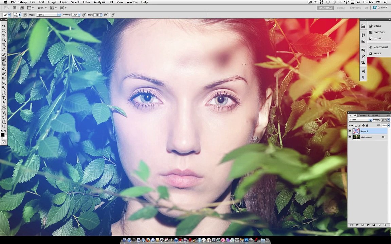The image size is (391, 244).
Task: Select the Move tool
Action: [4, 26]
